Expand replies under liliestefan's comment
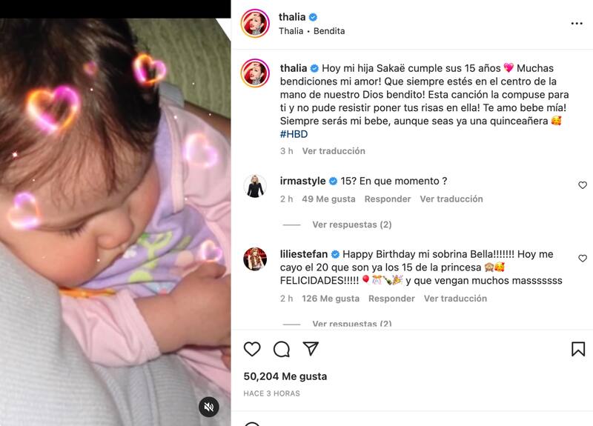 click(x=351, y=324)
